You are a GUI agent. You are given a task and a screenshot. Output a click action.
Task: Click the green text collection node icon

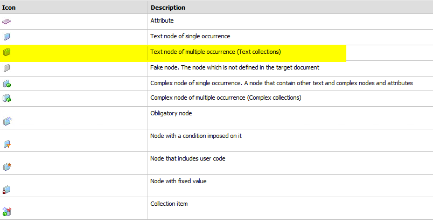click(6, 52)
